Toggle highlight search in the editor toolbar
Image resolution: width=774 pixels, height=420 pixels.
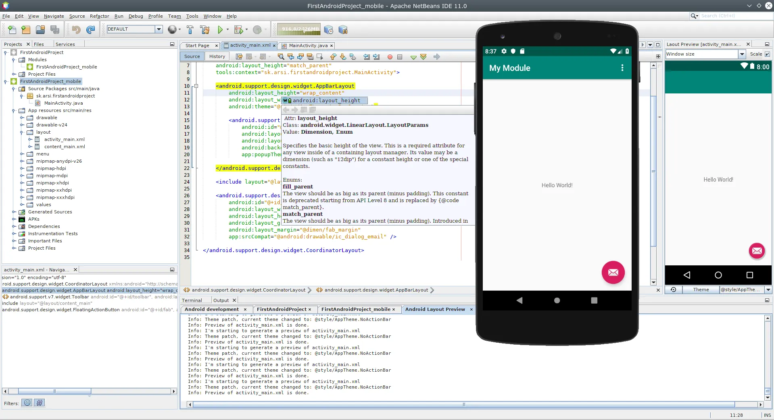310,57
